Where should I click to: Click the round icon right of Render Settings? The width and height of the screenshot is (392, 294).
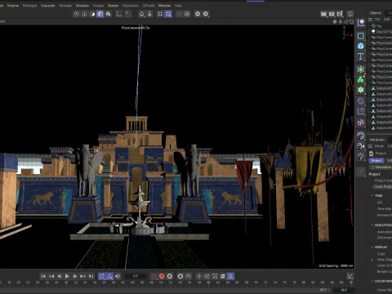point(350,14)
